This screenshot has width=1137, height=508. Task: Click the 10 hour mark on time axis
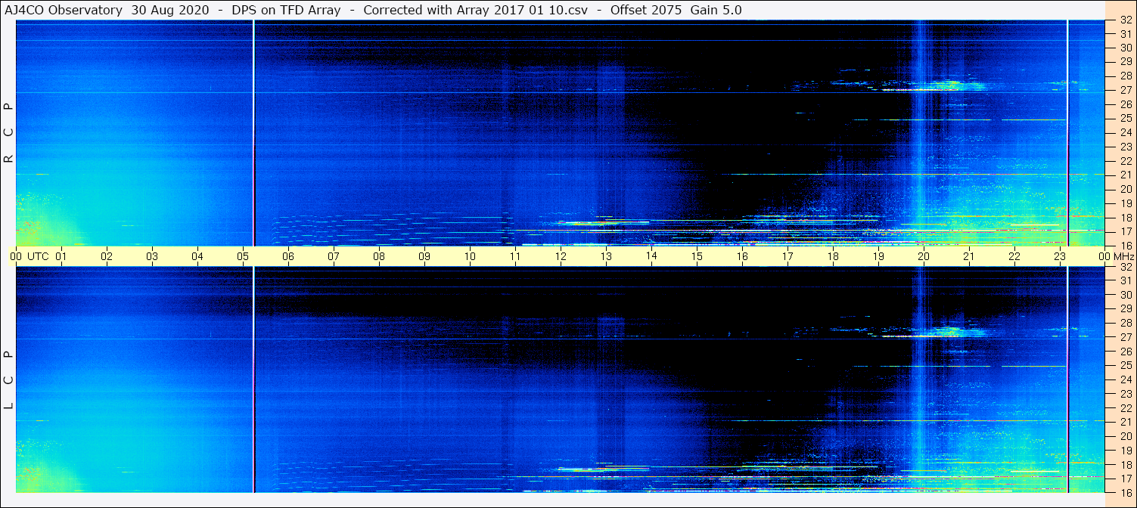click(470, 257)
